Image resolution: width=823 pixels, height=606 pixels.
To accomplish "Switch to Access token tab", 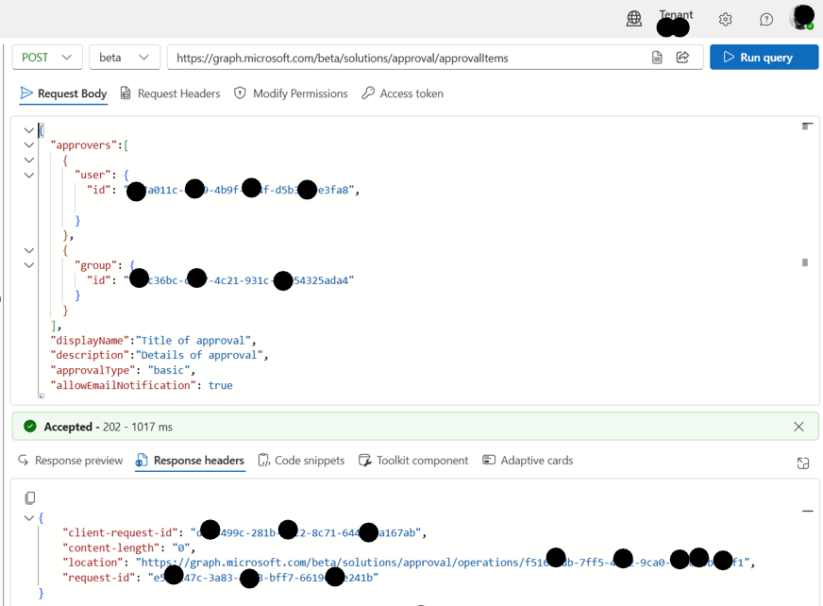I will (x=403, y=93).
